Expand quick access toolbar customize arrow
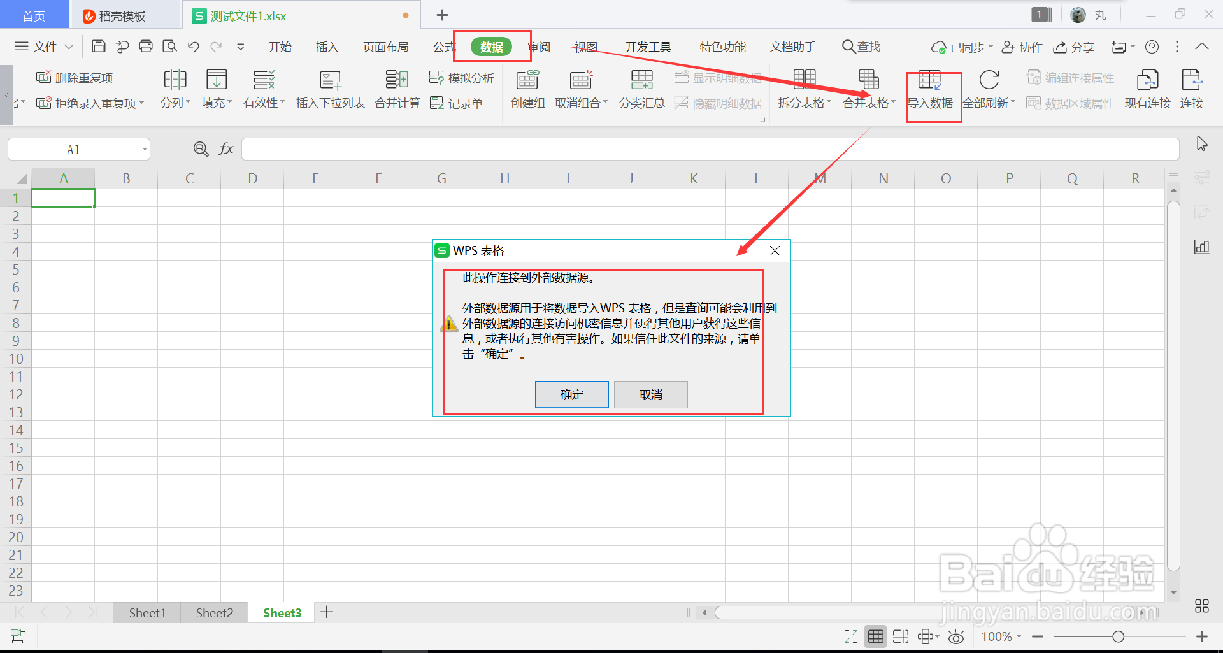The height and width of the screenshot is (653, 1223). point(240,47)
